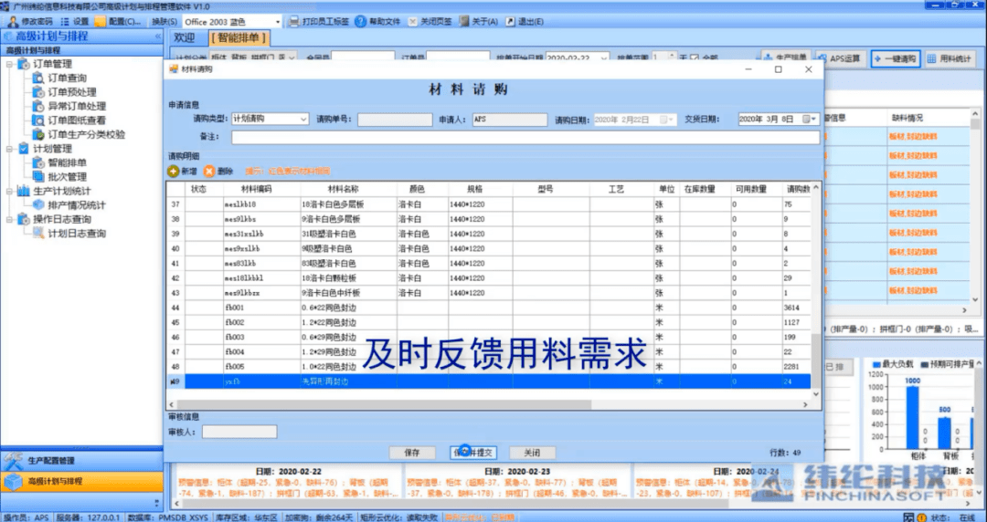Viewport: 987px width, 522px height.
Task: Click into the 备注 remarks field
Action: [x=525, y=137]
